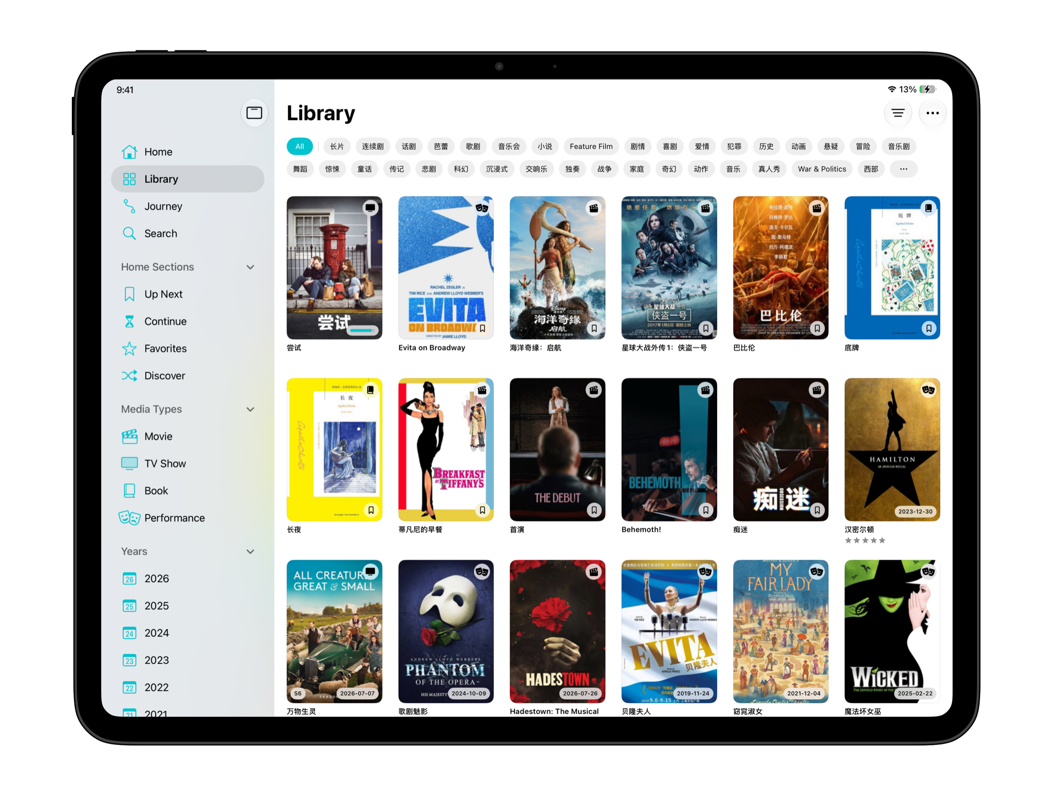Toggle bookmark on 首演 (The Debut)
Image resolution: width=1052 pixels, height=804 pixels.
(594, 510)
